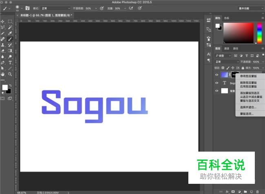Open brush tool preset dropdown arrow
Image resolution: width=265 pixels, height=194 pixels.
pyautogui.click(x=9, y=8)
